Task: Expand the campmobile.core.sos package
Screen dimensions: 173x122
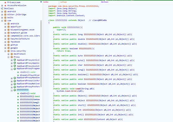Action: tap(5, 36)
